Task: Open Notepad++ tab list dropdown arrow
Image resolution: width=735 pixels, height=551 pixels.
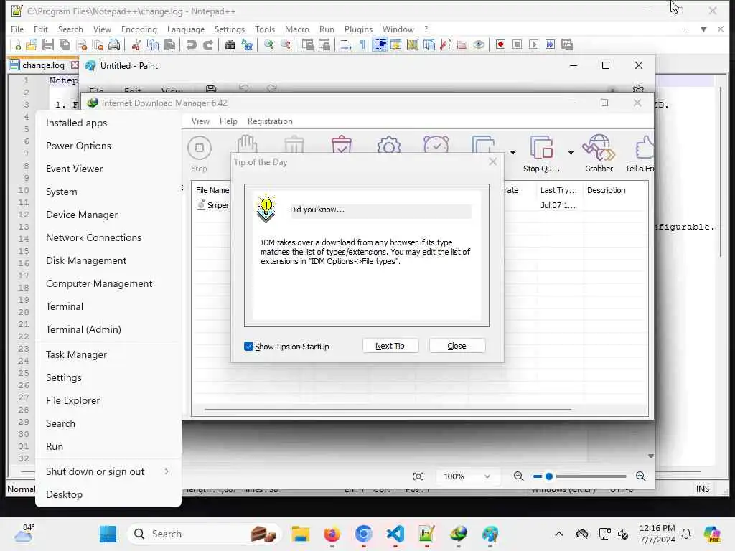Action: (703, 29)
